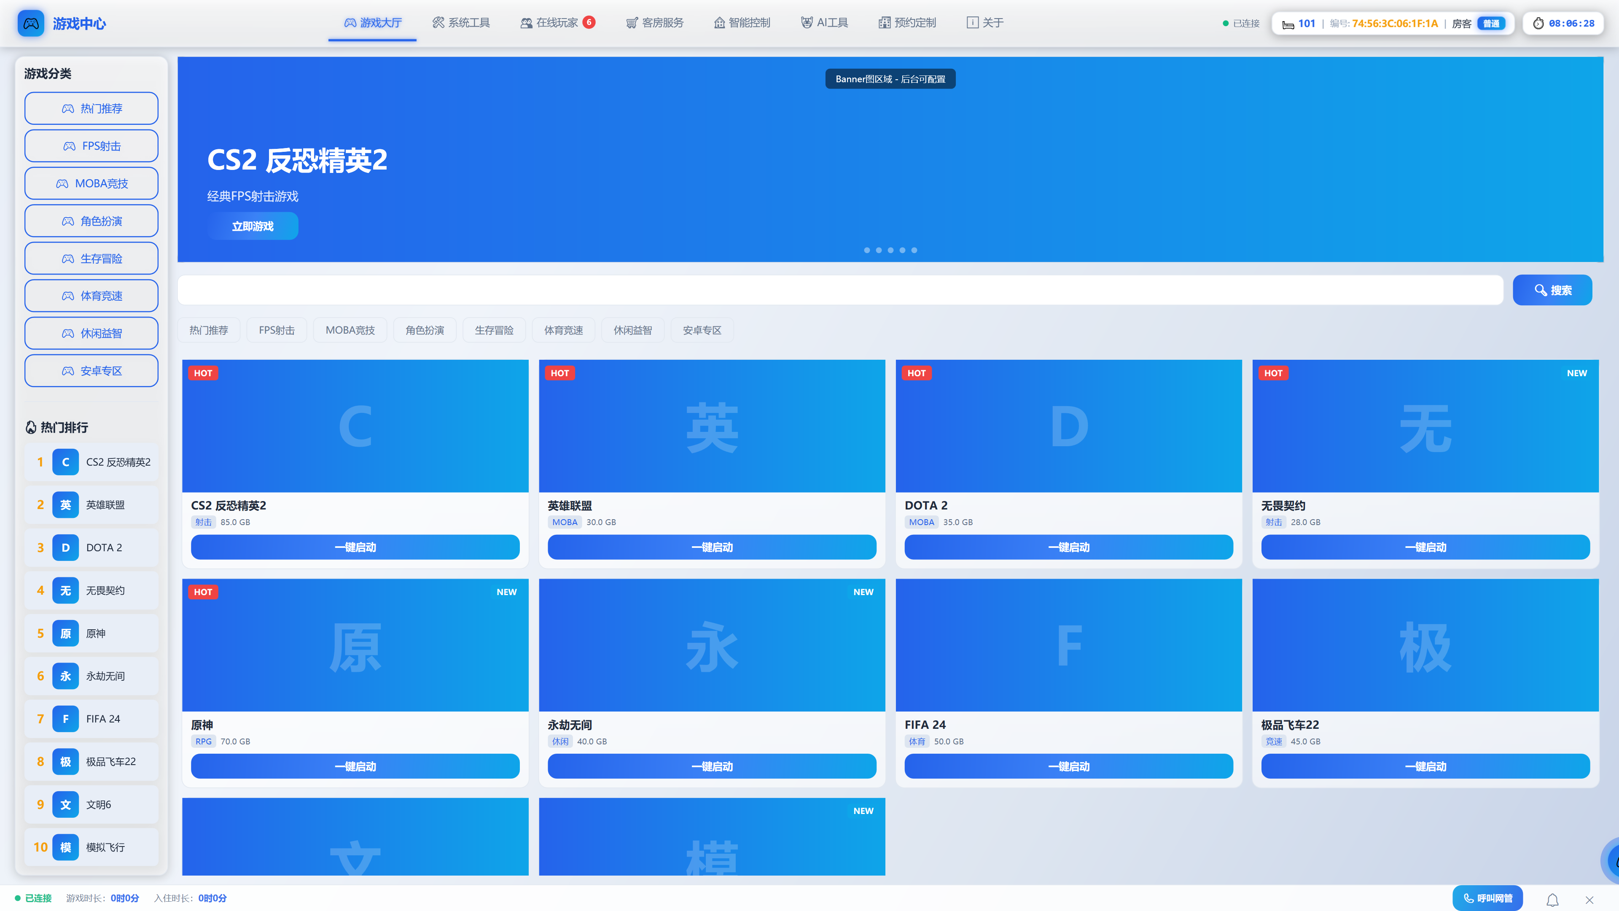Click the game center controller logo icon
Viewport: 1619px width, 911px height.
point(31,23)
